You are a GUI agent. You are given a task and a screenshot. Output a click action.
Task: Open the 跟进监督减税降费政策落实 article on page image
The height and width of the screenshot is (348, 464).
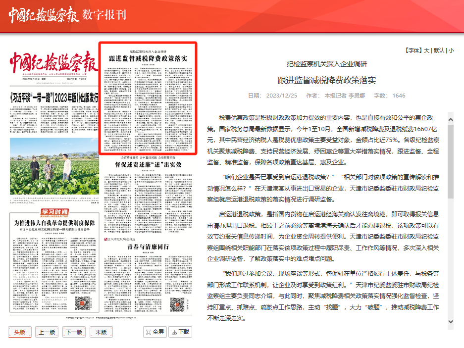click(148, 98)
